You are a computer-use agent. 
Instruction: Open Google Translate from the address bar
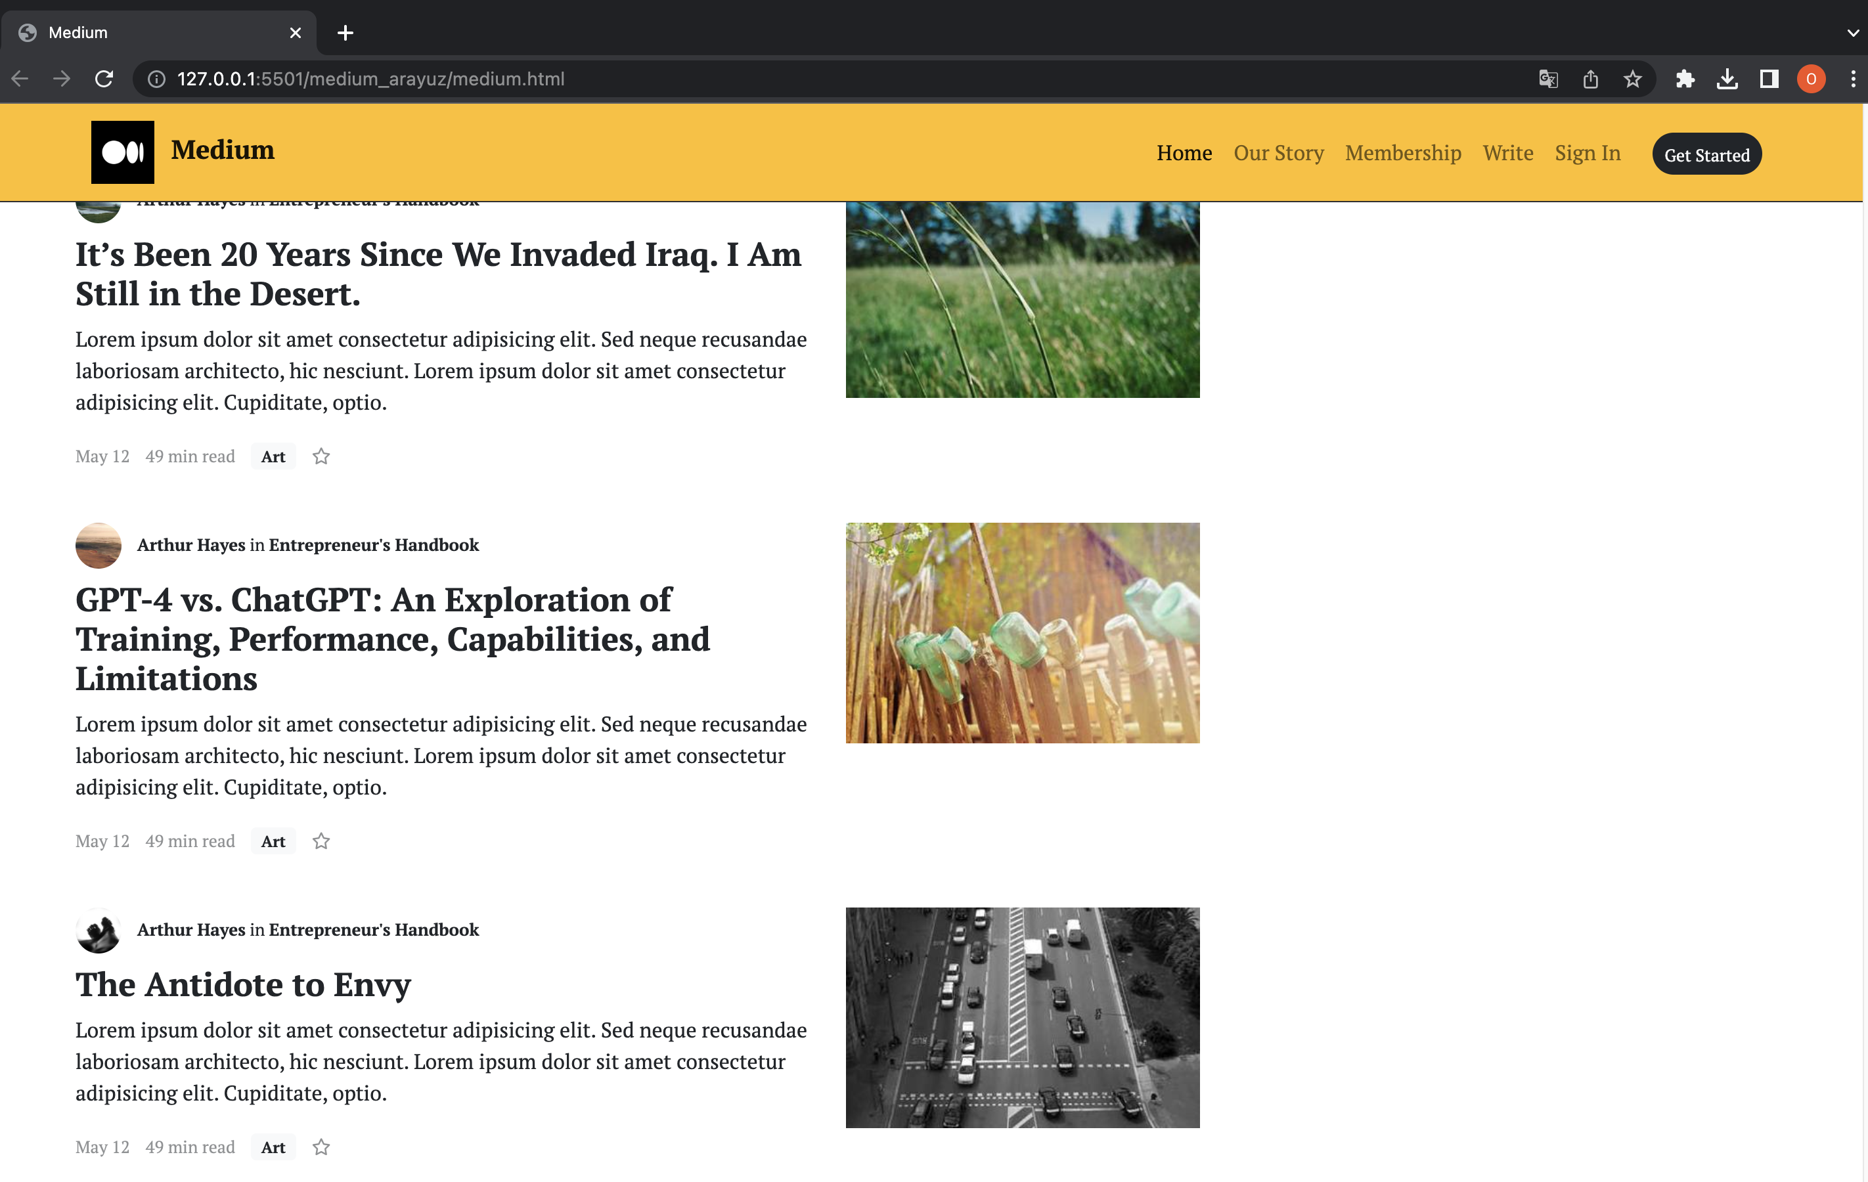1547,78
